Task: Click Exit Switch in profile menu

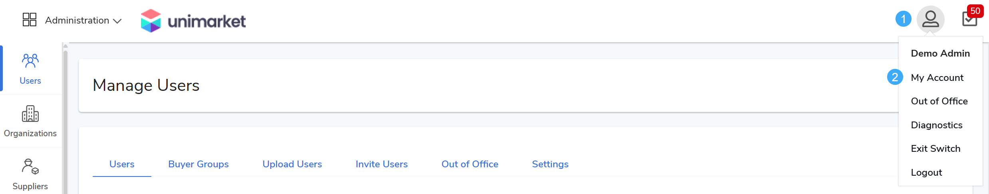Action: [x=935, y=149]
